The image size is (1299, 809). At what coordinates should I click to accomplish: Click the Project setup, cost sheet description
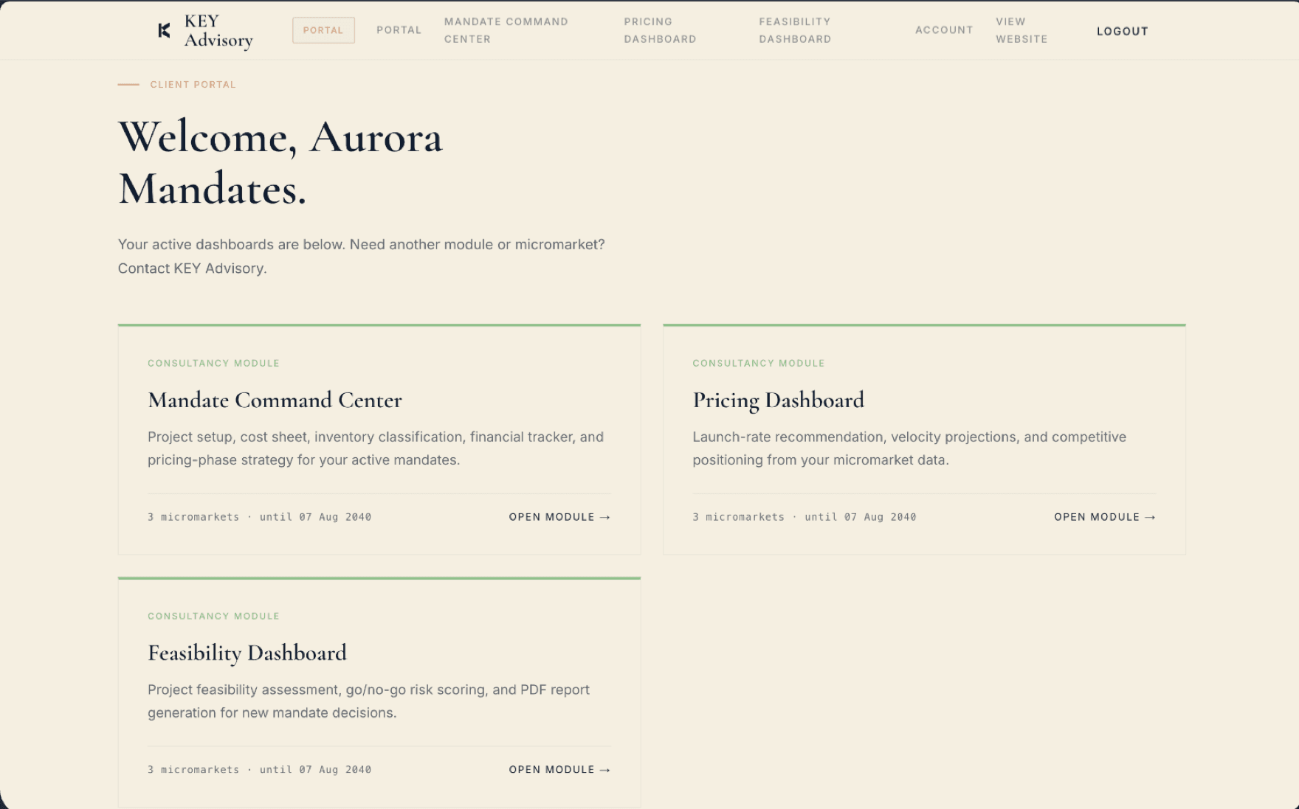(x=376, y=448)
